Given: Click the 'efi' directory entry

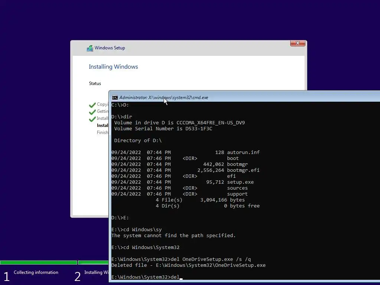Looking at the screenshot, I should pos(232,176).
